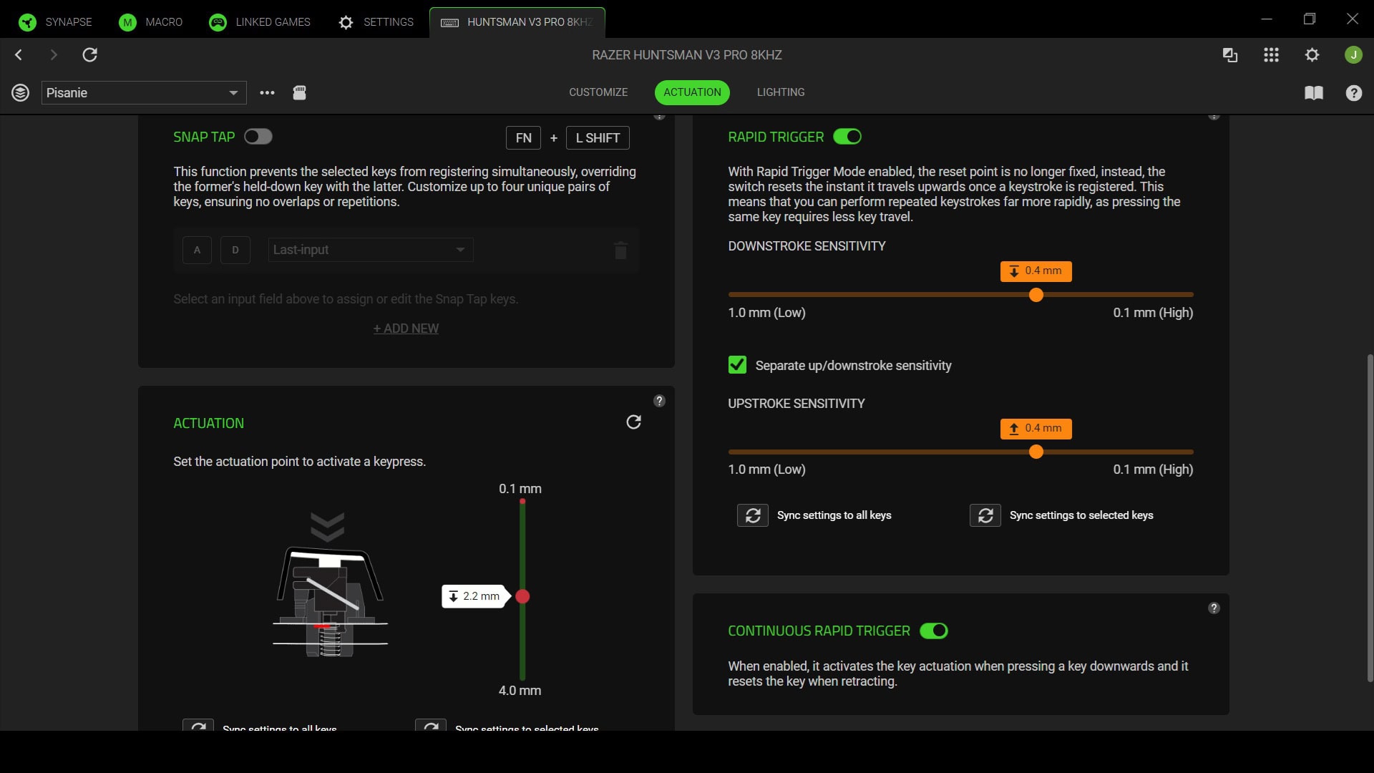Screen dimensions: 1374x773
Task: Open help via the question mark icon
Action: (x=1354, y=93)
